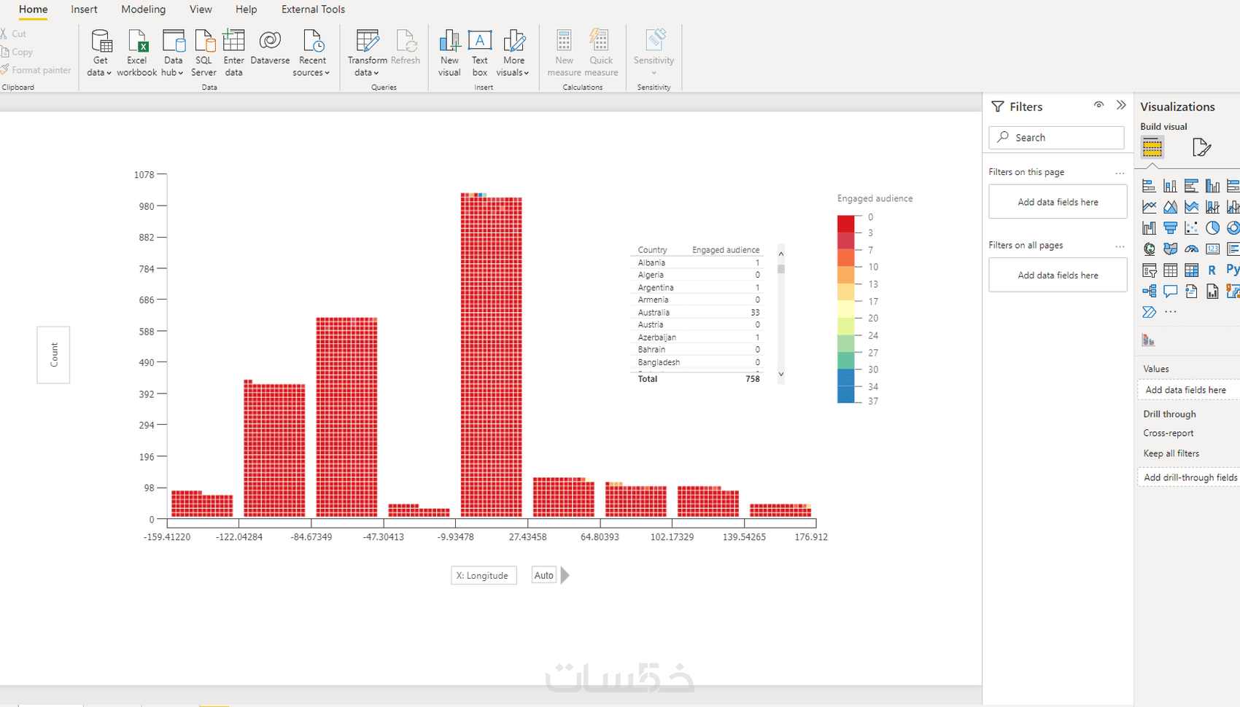This screenshot has width=1240, height=707.
Task: Collapse the Filters pane with chevrons
Action: 1121,105
